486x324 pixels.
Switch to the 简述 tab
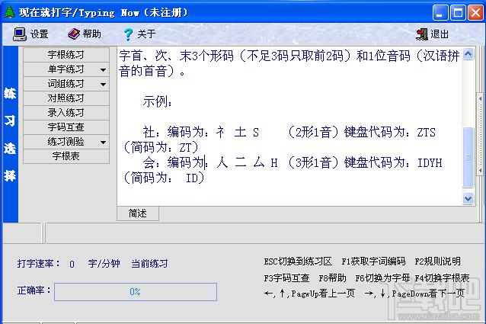click(138, 213)
